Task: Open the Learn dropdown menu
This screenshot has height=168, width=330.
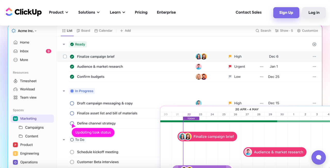Action: pos(117,12)
